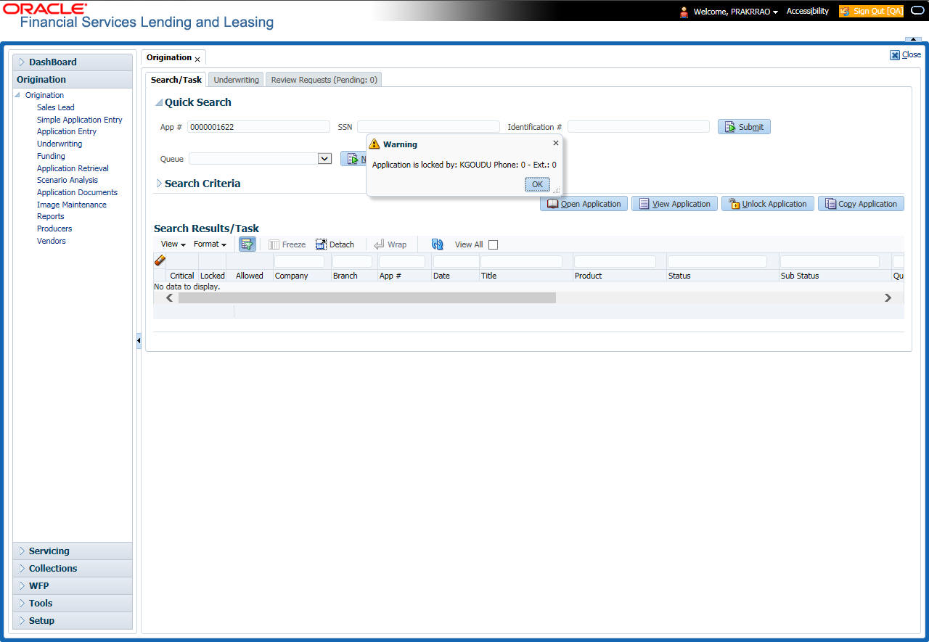Image resolution: width=929 pixels, height=642 pixels.
Task: Click the Company column filter field
Action: coord(299,261)
